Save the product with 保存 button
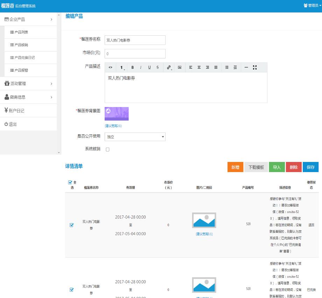Screen dimensions: 322x298 pos(311,167)
